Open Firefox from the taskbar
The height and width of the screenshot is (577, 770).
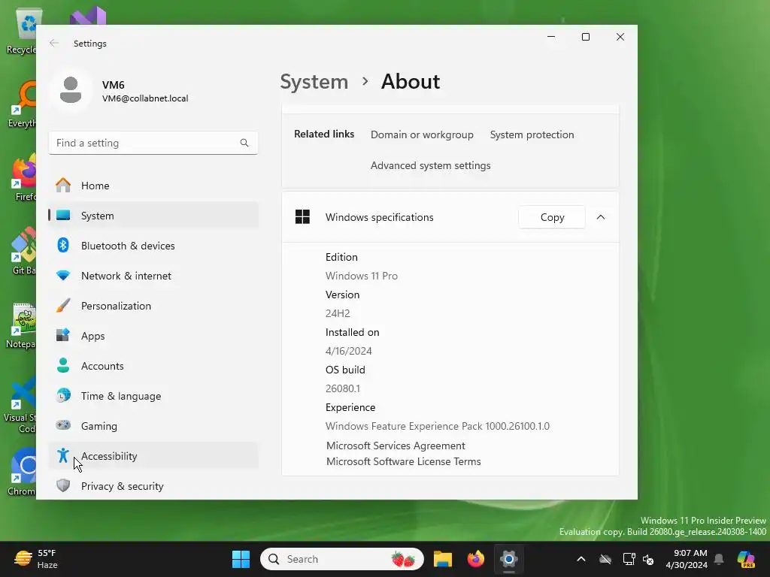(x=475, y=559)
